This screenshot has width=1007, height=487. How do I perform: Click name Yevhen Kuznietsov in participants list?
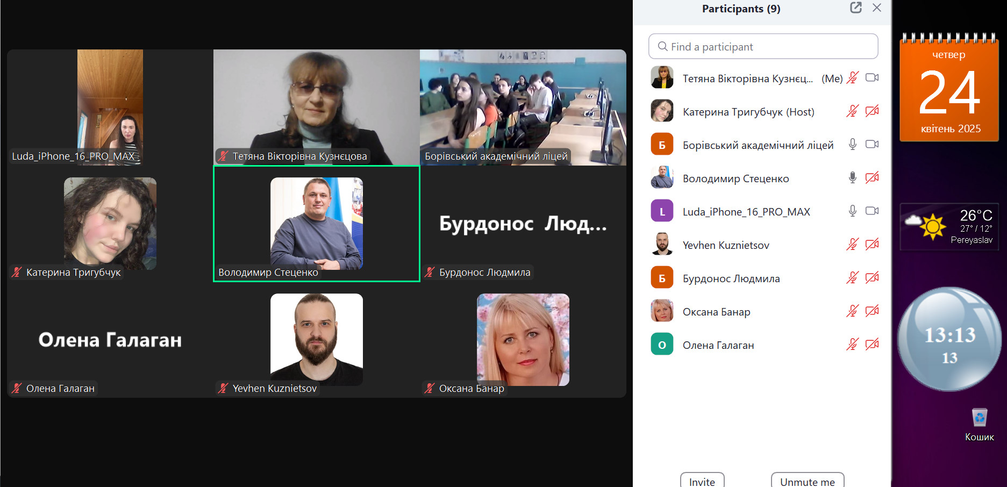[x=726, y=245]
